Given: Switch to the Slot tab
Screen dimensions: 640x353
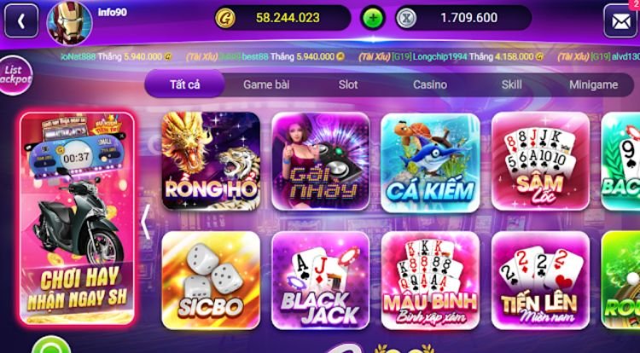Looking at the screenshot, I should coord(348,84).
